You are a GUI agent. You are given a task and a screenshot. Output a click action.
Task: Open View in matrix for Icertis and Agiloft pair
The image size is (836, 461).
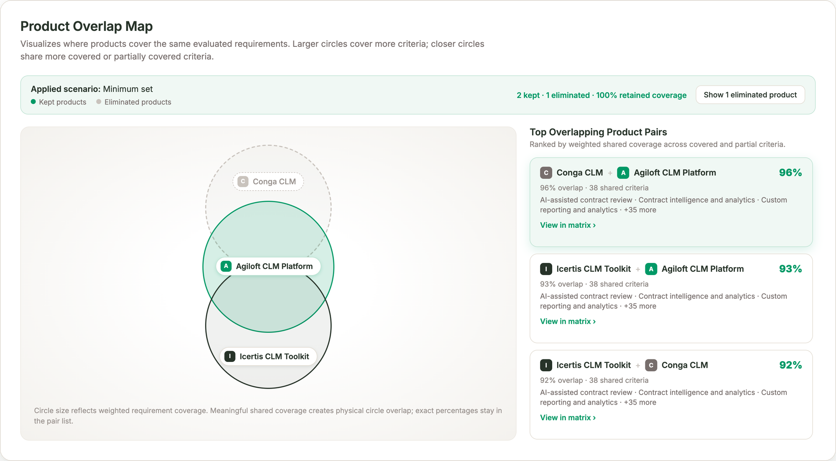(x=568, y=321)
